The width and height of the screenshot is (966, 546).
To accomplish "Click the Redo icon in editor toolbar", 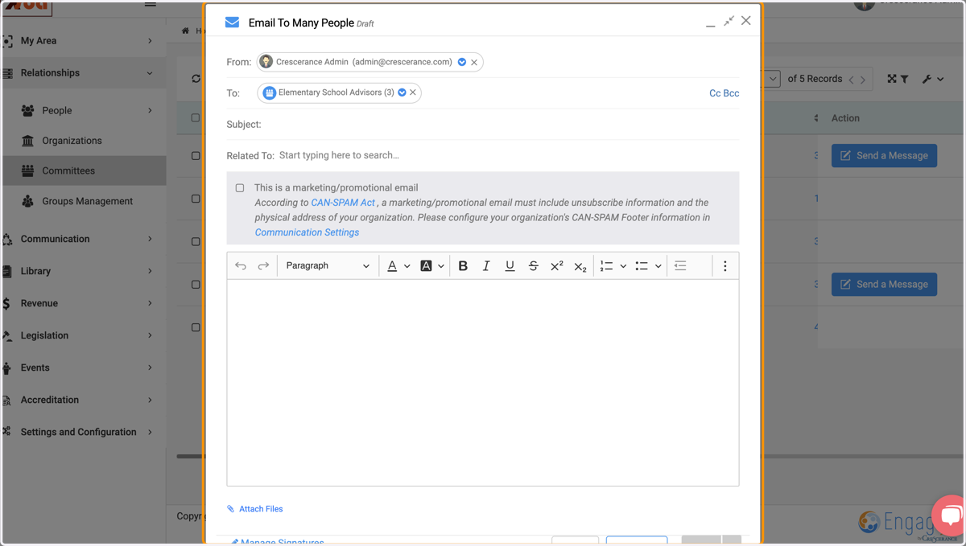I will coord(263,265).
